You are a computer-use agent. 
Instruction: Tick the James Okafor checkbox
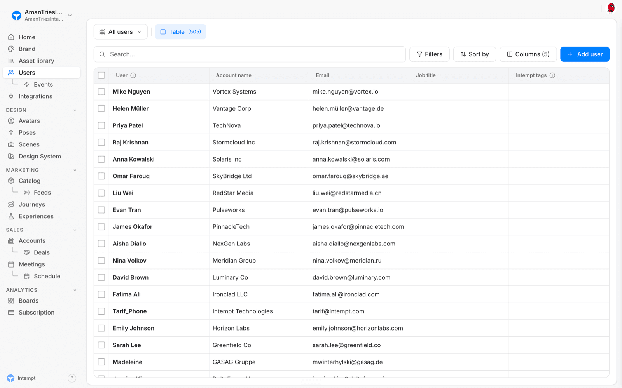tap(101, 227)
